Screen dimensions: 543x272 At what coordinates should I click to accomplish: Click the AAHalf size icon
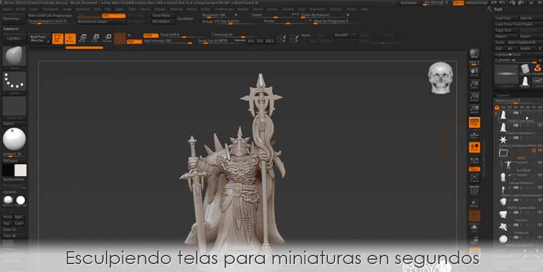[x=474, y=110]
